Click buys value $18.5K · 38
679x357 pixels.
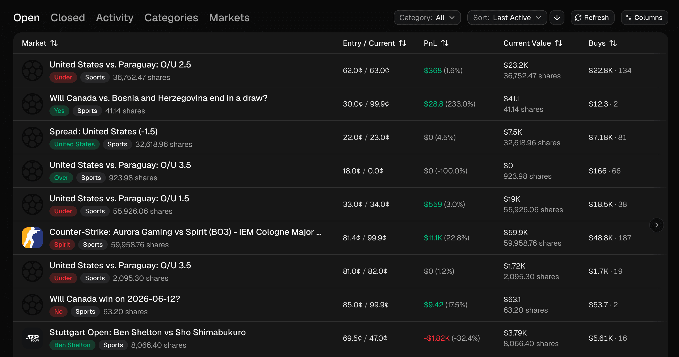coord(608,204)
